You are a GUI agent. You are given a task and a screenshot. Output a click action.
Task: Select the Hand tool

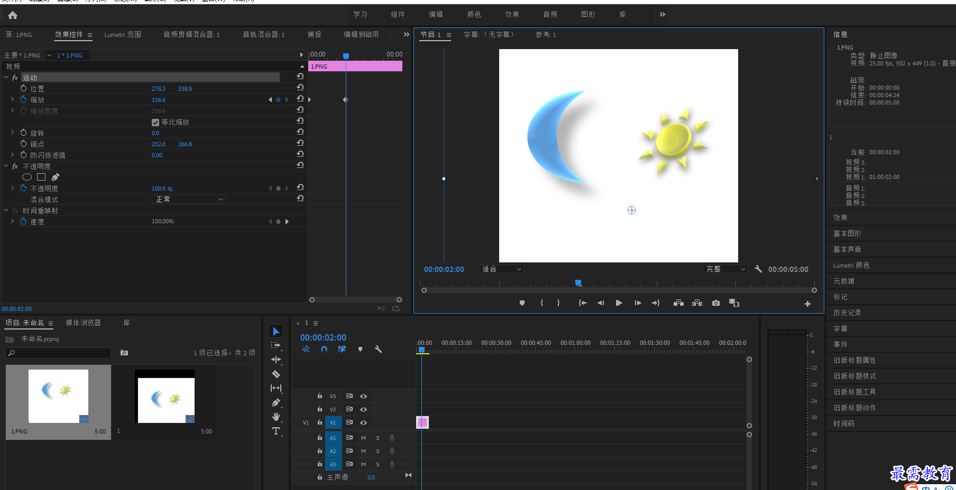276,417
